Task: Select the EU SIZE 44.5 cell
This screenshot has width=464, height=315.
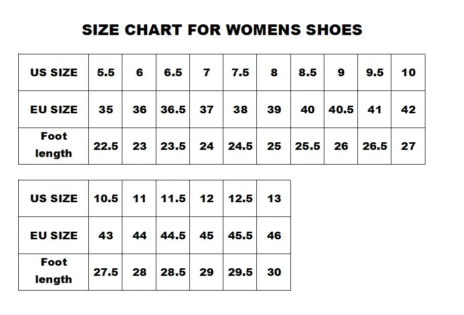Action: (173, 235)
